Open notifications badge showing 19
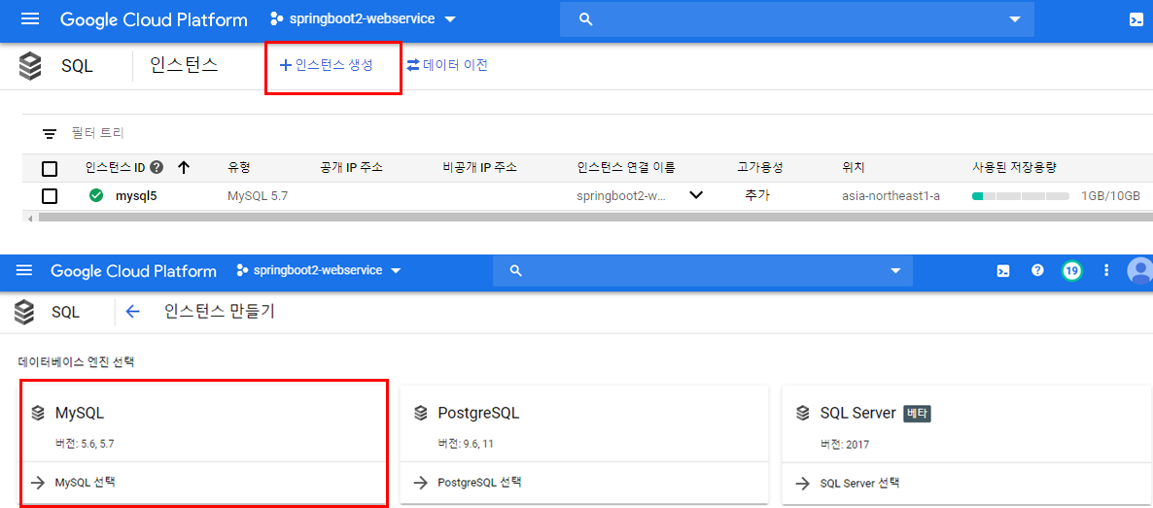1153x508 pixels. pyautogui.click(x=1072, y=271)
